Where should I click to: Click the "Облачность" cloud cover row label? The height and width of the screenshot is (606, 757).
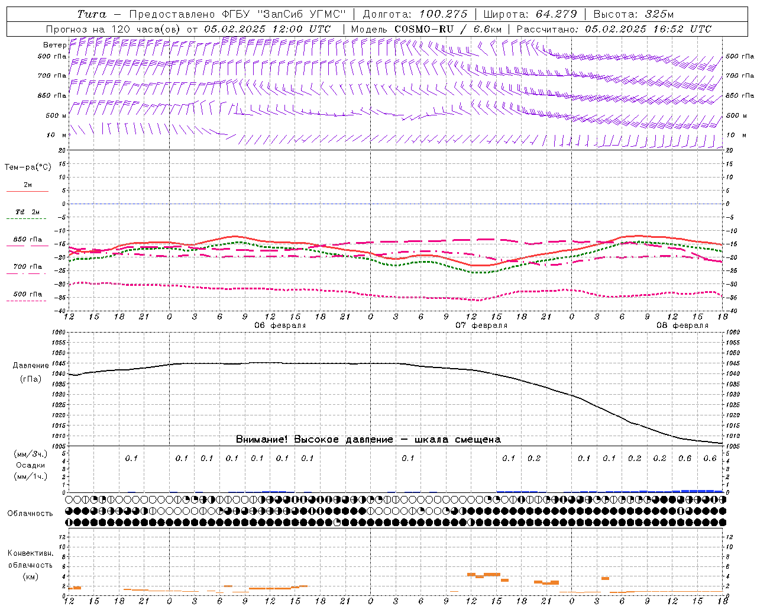tap(30, 514)
